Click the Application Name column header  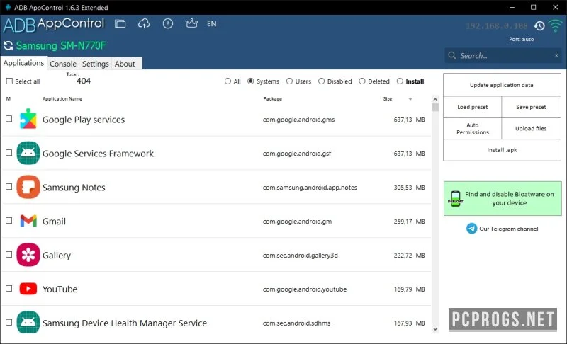point(62,98)
